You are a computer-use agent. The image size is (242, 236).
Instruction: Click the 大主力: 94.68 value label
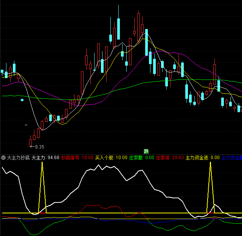45,158
